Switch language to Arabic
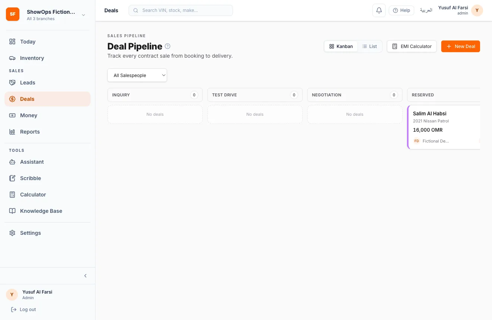492x320 pixels. 426,10
